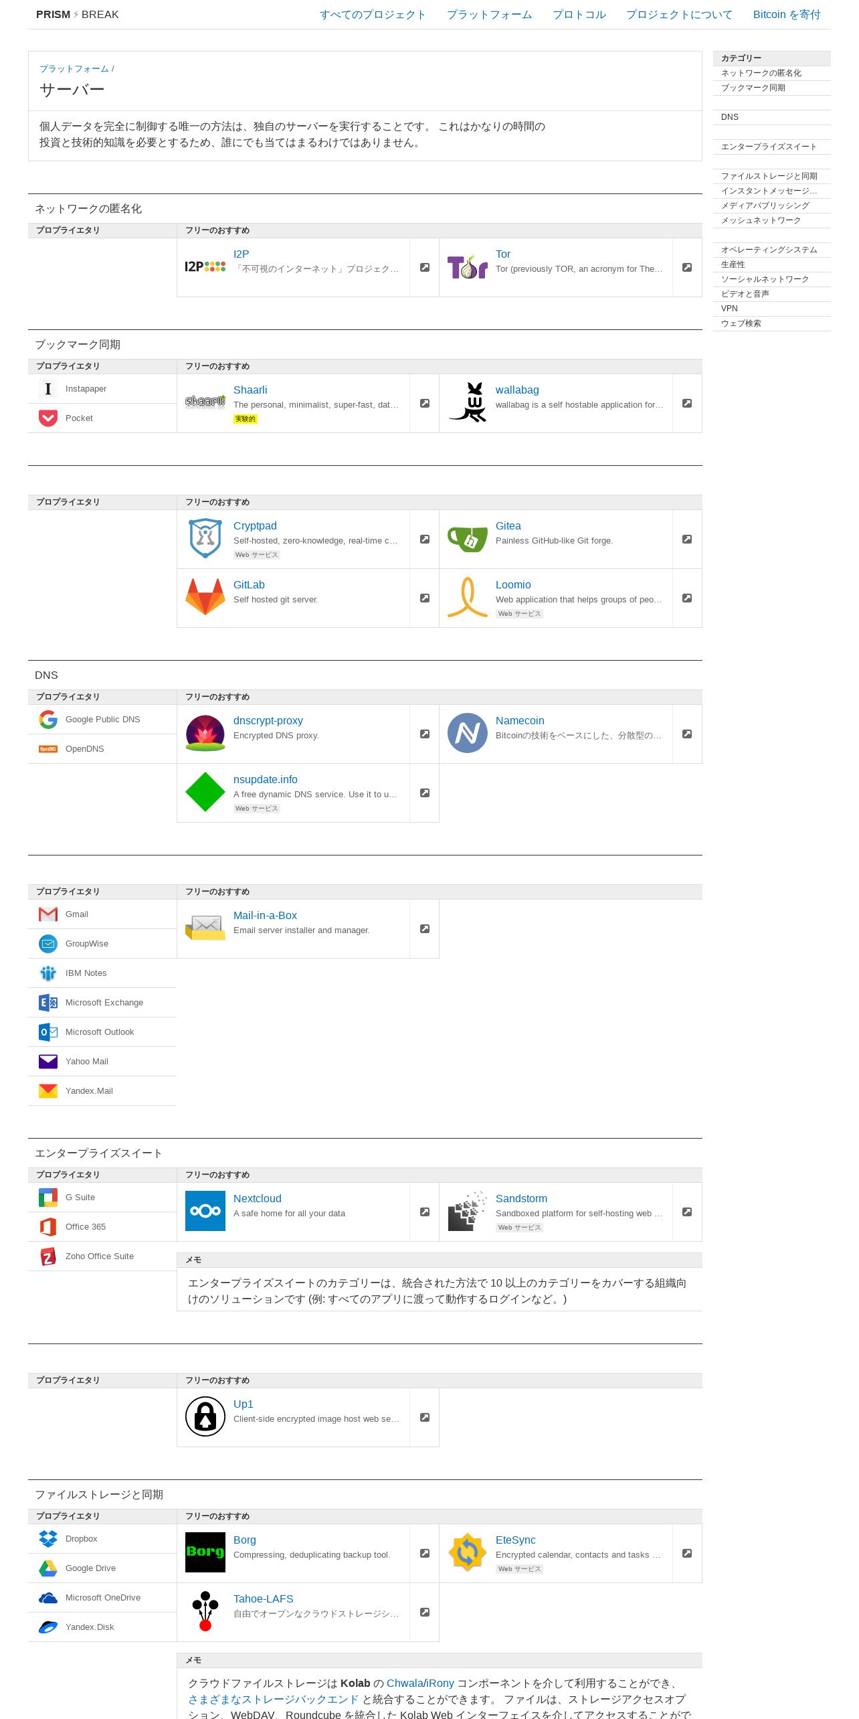This screenshot has width=859, height=1719.
Task: Click the Tahoe-LAFS logo
Action: pos(205,1611)
